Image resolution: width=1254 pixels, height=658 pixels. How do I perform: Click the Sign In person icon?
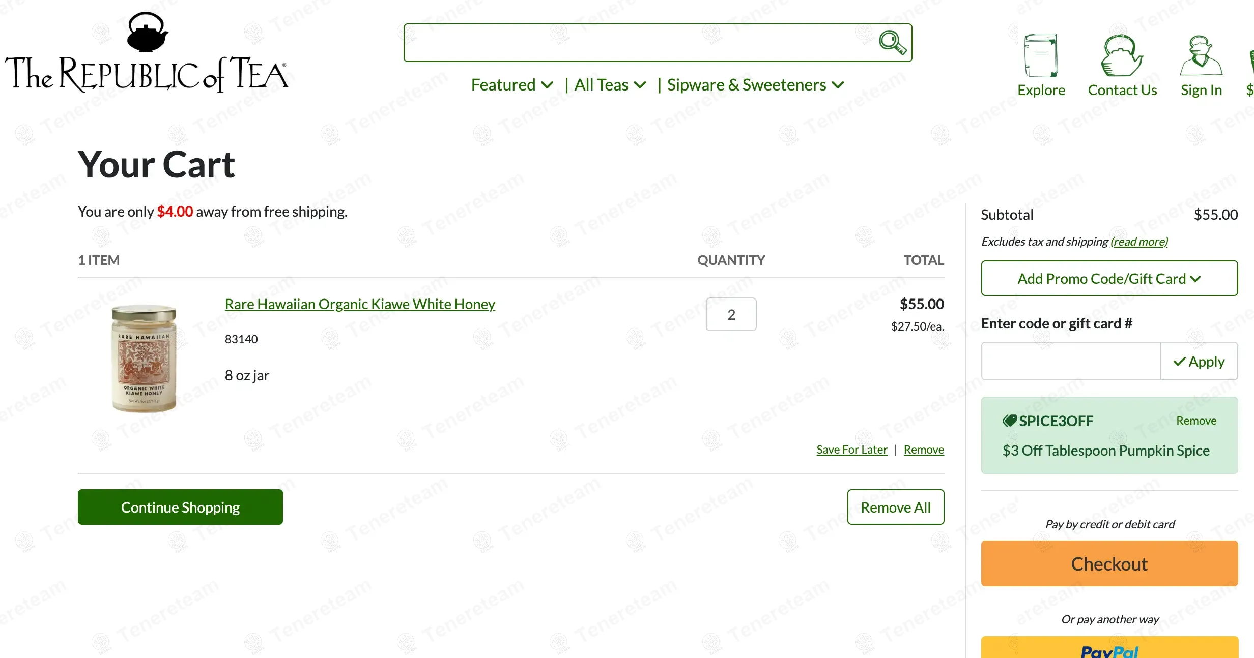tap(1201, 55)
